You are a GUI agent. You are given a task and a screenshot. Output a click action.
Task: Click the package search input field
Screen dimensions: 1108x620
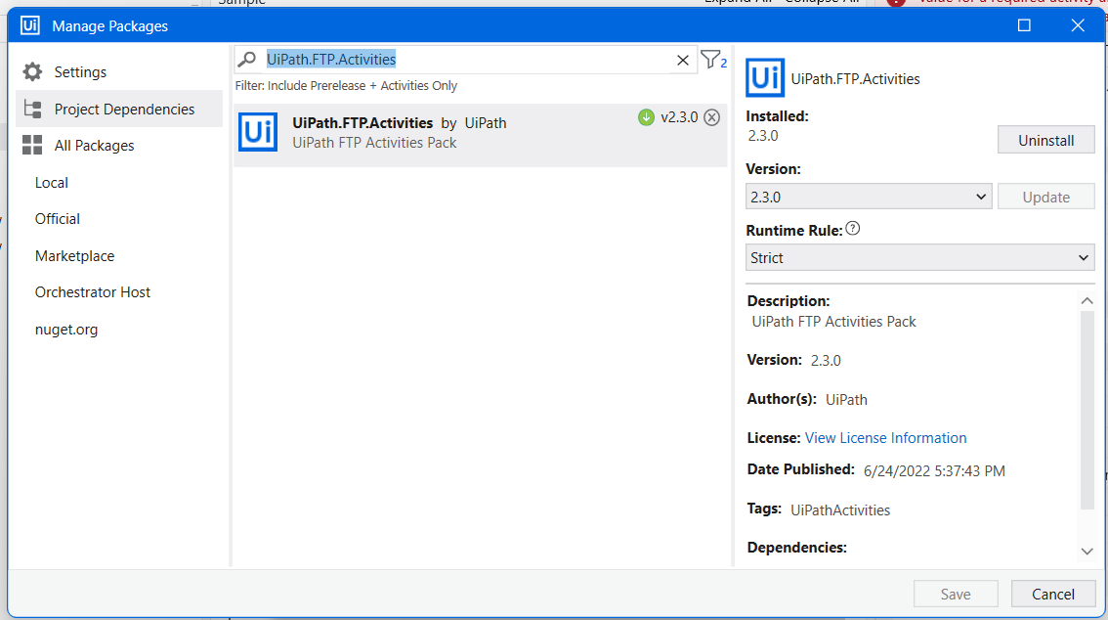click(466, 60)
